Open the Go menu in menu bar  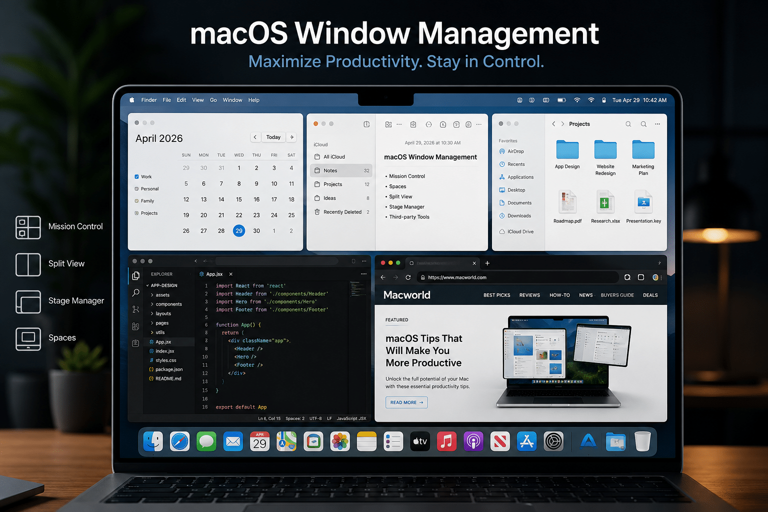point(213,100)
